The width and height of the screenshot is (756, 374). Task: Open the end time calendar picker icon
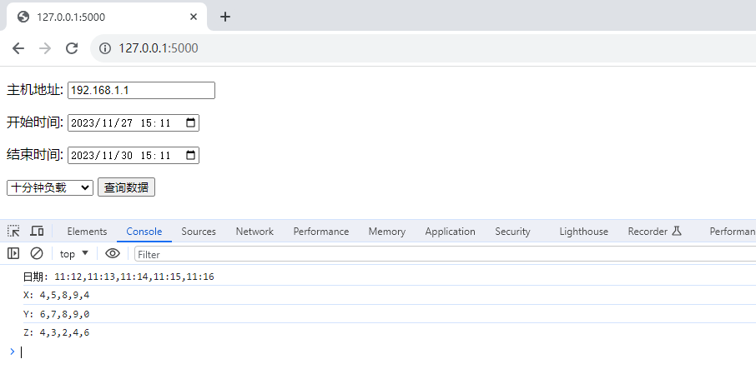point(191,156)
